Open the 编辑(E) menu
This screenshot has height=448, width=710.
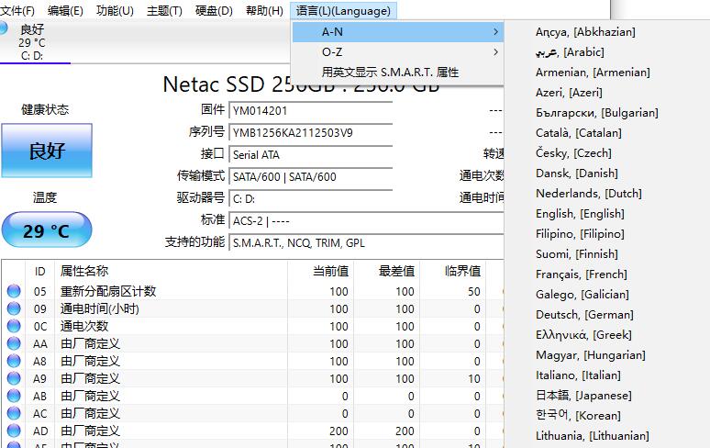pos(65,10)
